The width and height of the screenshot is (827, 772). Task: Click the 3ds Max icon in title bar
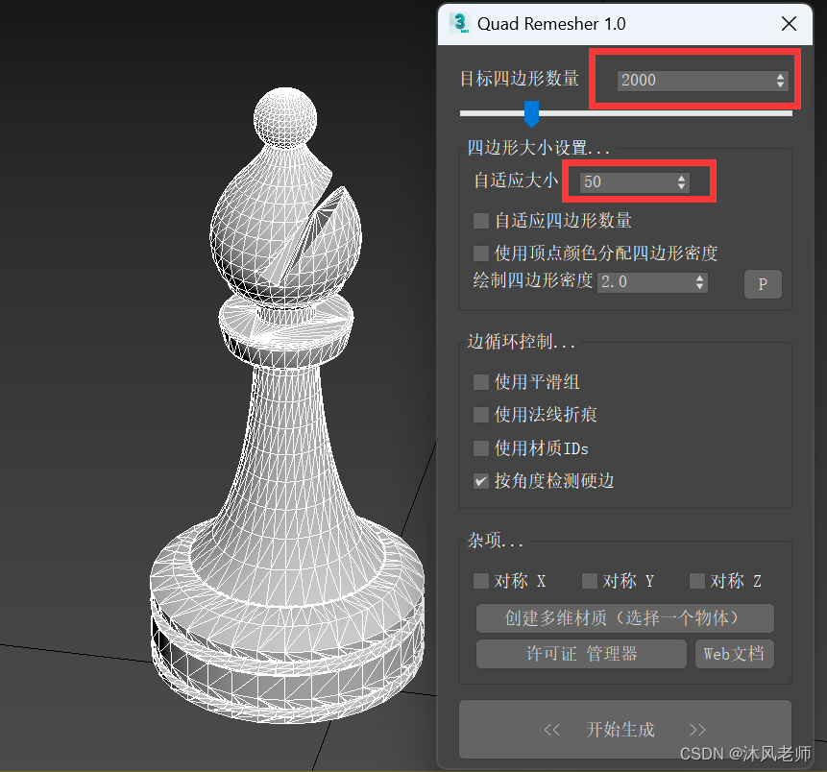(459, 23)
